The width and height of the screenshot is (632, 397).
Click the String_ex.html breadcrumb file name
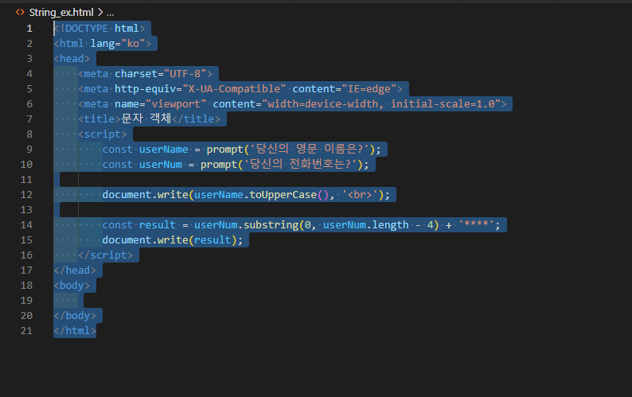coord(61,13)
